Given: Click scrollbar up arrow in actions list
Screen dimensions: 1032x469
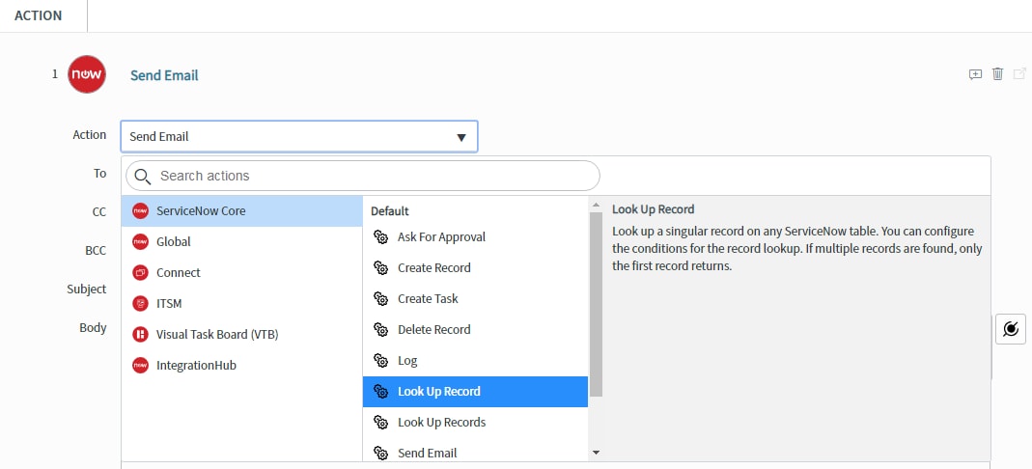Looking at the screenshot, I should click(596, 205).
